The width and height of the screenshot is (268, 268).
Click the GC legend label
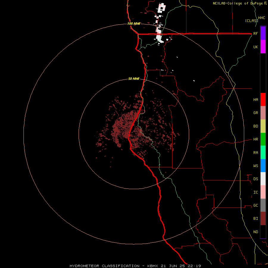(256, 205)
